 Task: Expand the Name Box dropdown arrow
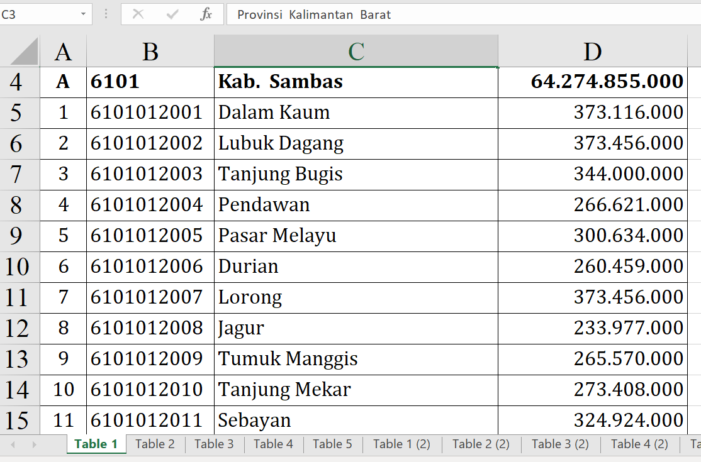[83, 14]
